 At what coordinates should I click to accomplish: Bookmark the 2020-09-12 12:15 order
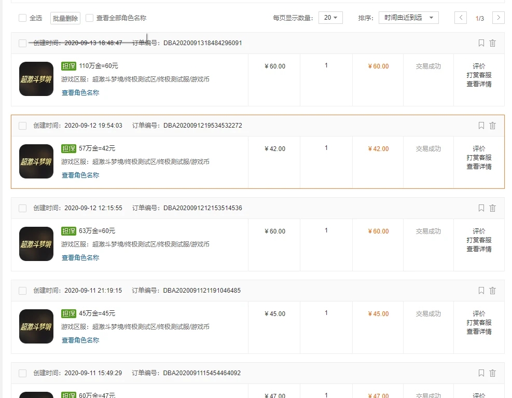coord(481,208)
